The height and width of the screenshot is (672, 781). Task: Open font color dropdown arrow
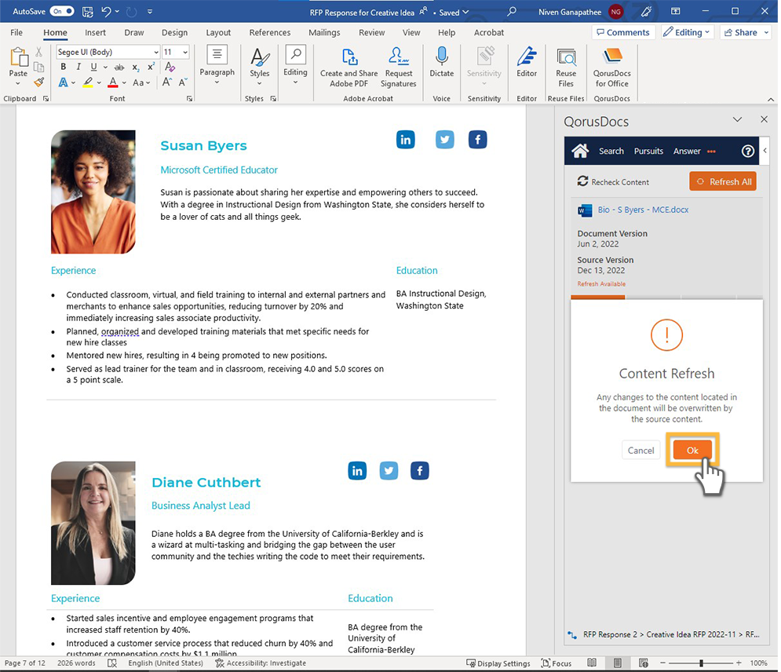tap(124, 82)
